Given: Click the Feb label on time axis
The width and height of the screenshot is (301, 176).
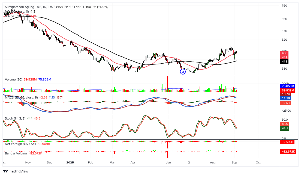Looking at the screenshot, I should 91,162.
